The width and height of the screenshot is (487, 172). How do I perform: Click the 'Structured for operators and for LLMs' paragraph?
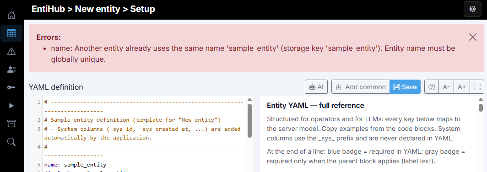click(x=363, y=129)
